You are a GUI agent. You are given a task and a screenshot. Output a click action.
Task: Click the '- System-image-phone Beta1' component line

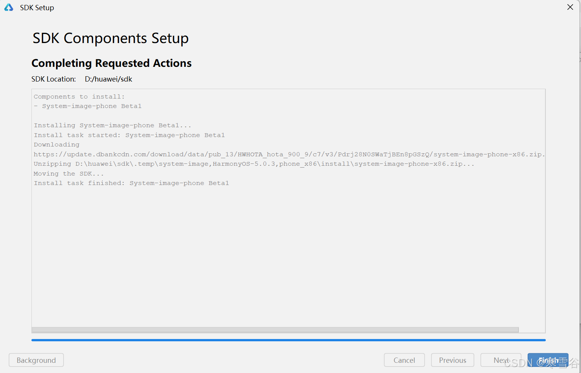(x=87, y=106)
